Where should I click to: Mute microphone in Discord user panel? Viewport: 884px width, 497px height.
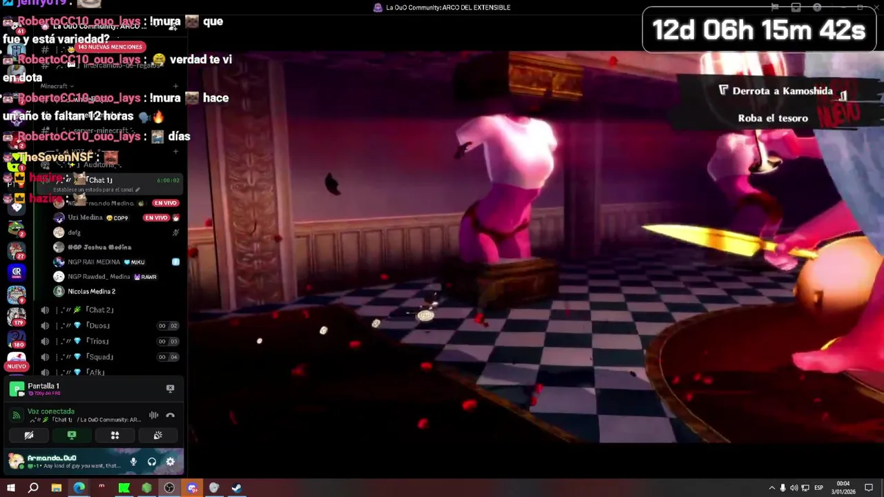(133, 462)
